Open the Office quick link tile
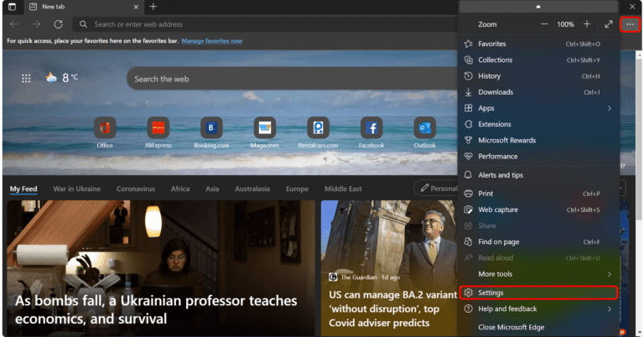 105,128
